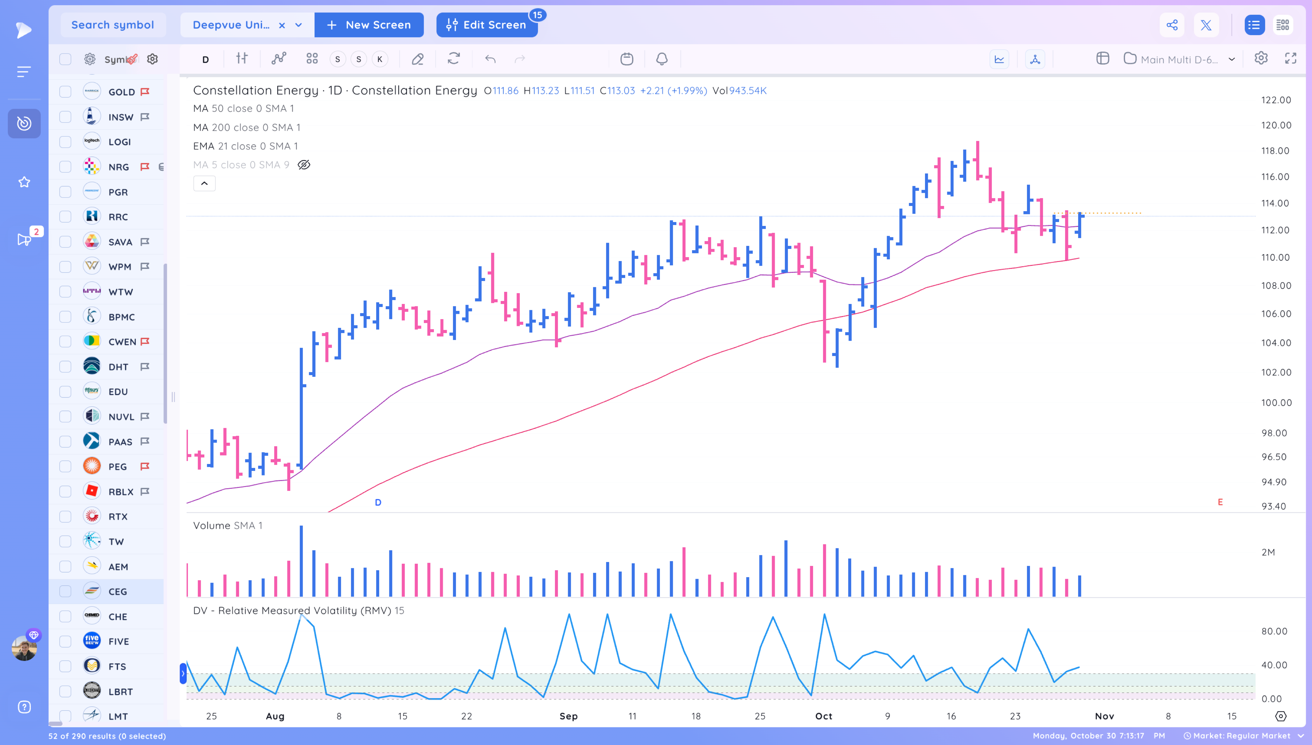Click the red flag next to GOLD

[x=145, y=91]
